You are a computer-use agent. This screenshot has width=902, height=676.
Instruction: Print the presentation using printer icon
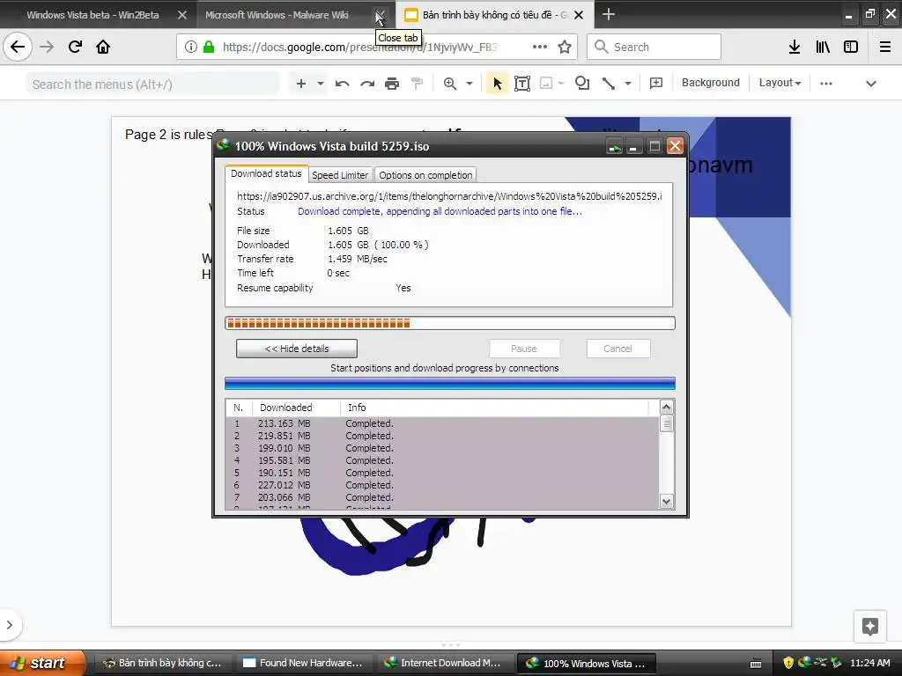click(x=392, y=84)
